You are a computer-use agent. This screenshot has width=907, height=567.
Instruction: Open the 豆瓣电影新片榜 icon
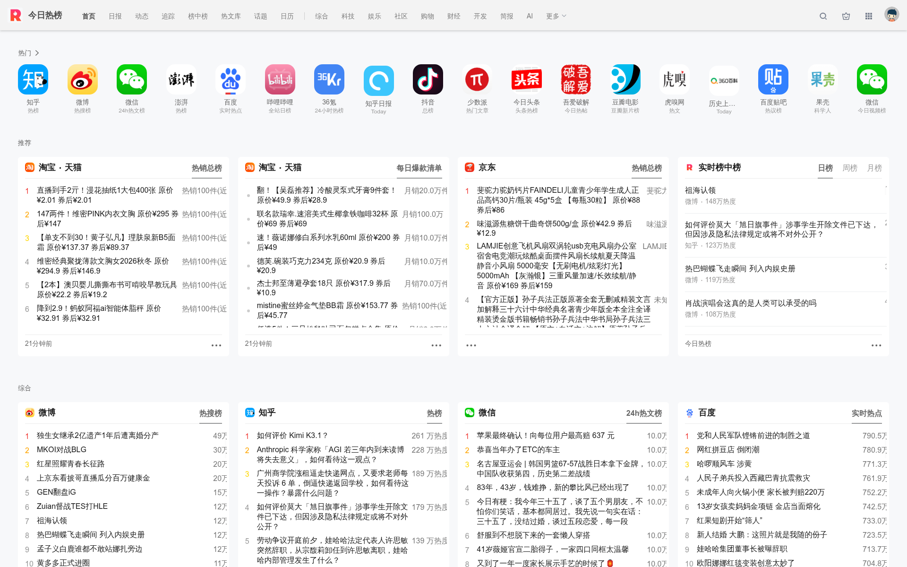click(625, 80)
